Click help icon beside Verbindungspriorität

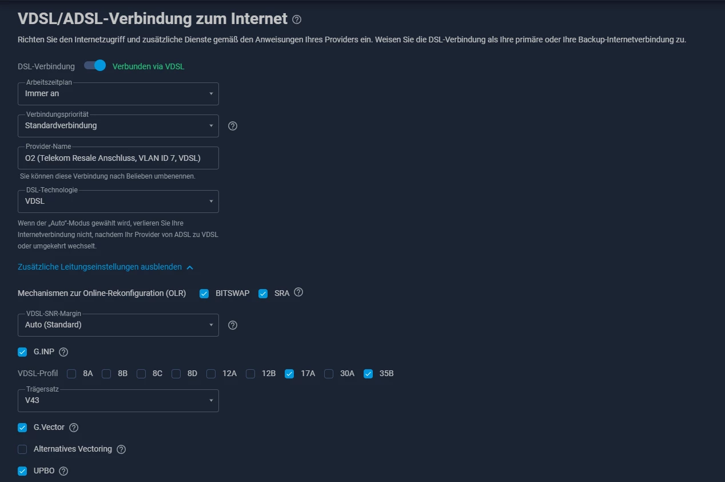(233, 126)
